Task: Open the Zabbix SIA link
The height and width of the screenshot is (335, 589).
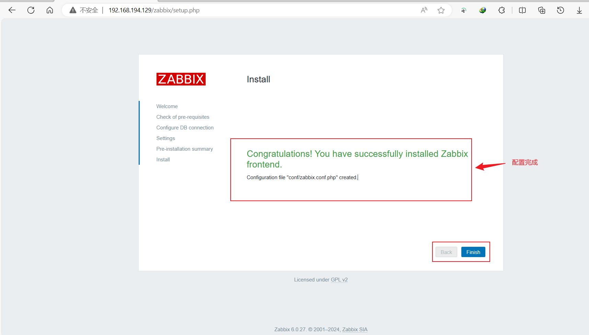Action: tap(355, 330)
